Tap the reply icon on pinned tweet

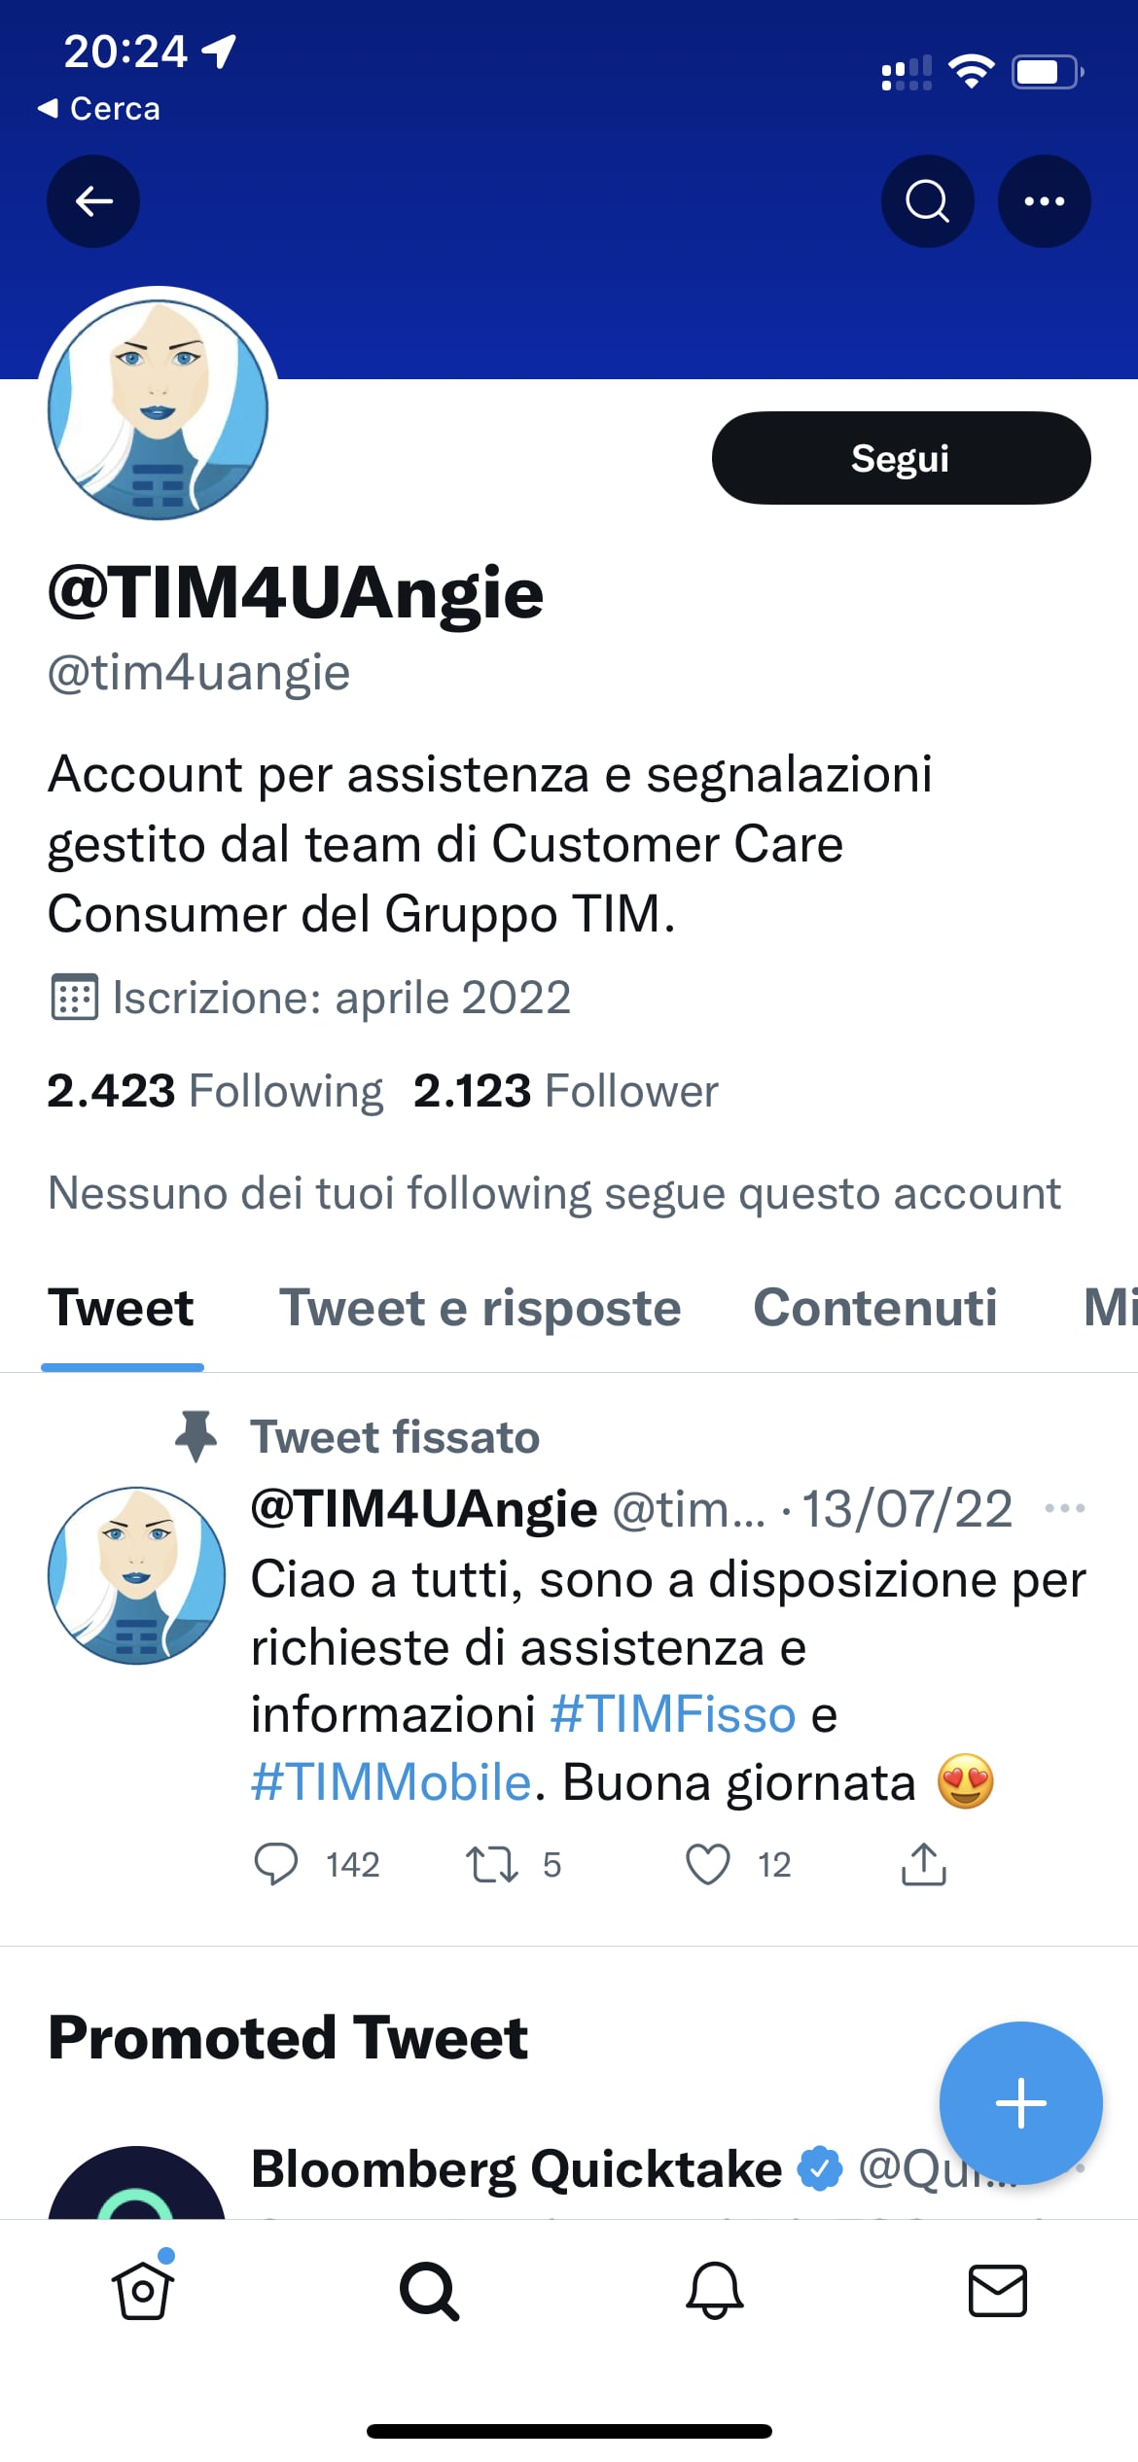click(x=276, y=1864)
